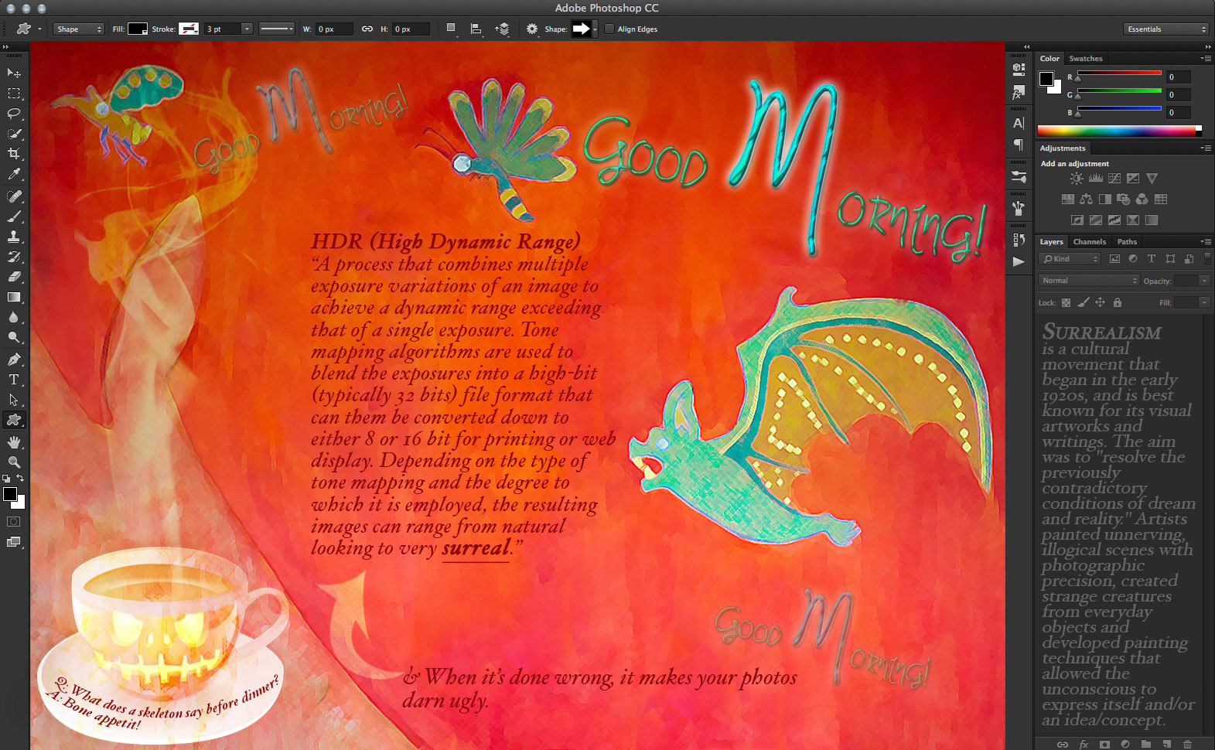1215x750 pixels.
Task: Toggle lock transparent pixels
Action: tap(1067, 302)
